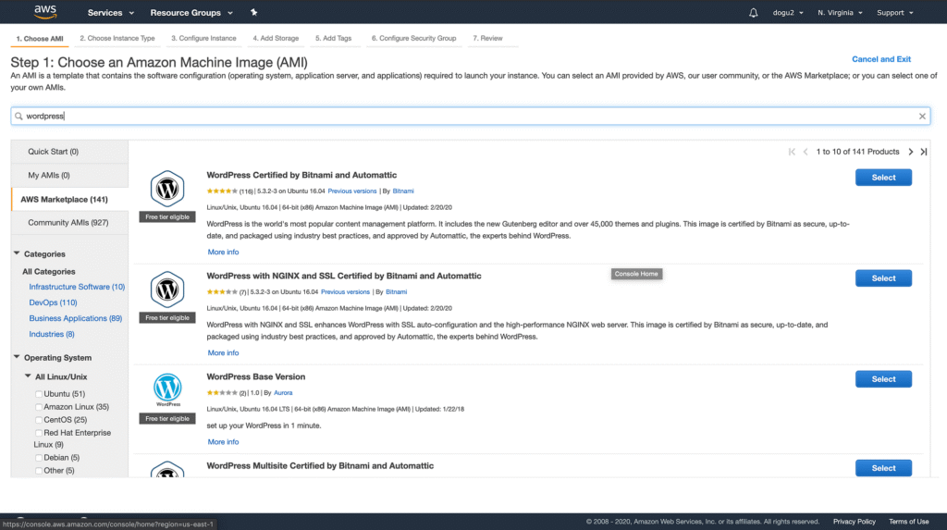Click WordPress Multisite logo
This screenshot has width=947, height=530.
coord(167,469)
